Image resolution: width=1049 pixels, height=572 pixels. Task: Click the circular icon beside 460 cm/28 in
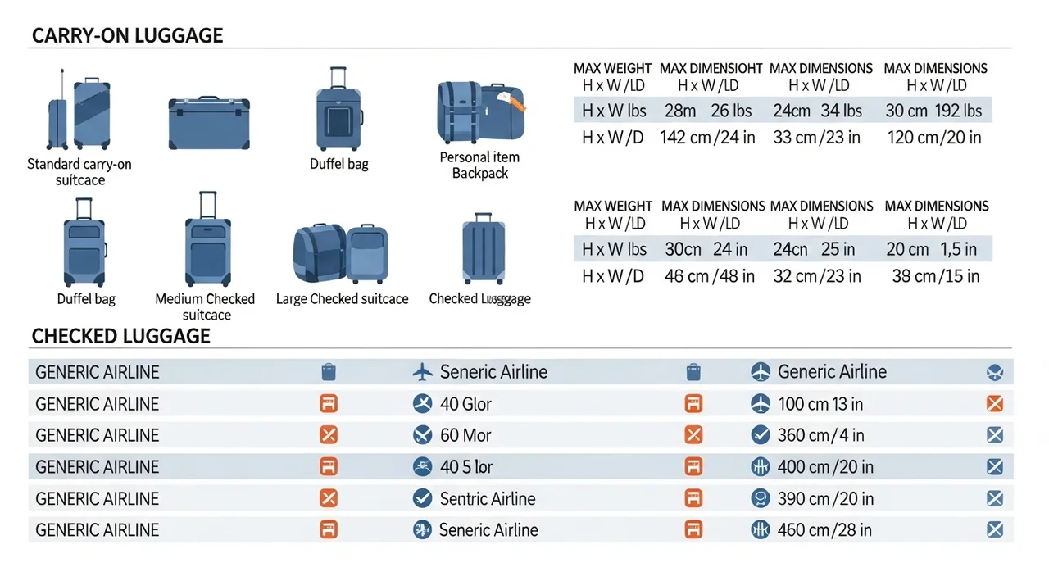click(x=761, y=529)
